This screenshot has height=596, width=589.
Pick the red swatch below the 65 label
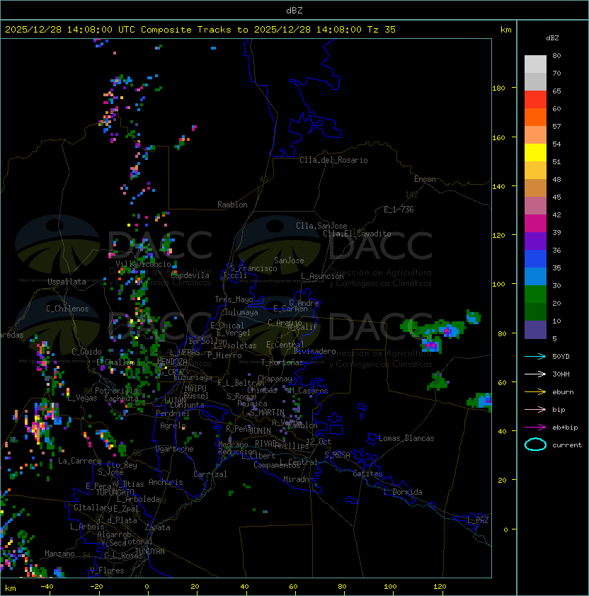[535, 99]
